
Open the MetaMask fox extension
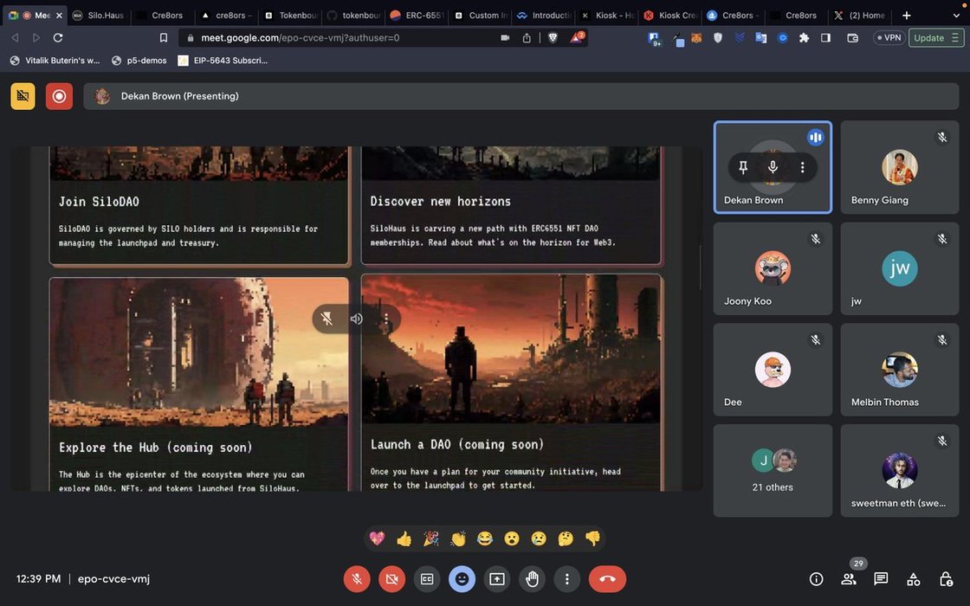click(696, 38)
